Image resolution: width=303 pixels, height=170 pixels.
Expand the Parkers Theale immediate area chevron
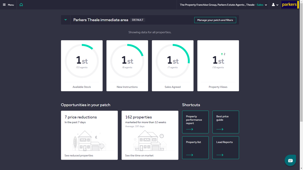[x=66, y=20]
